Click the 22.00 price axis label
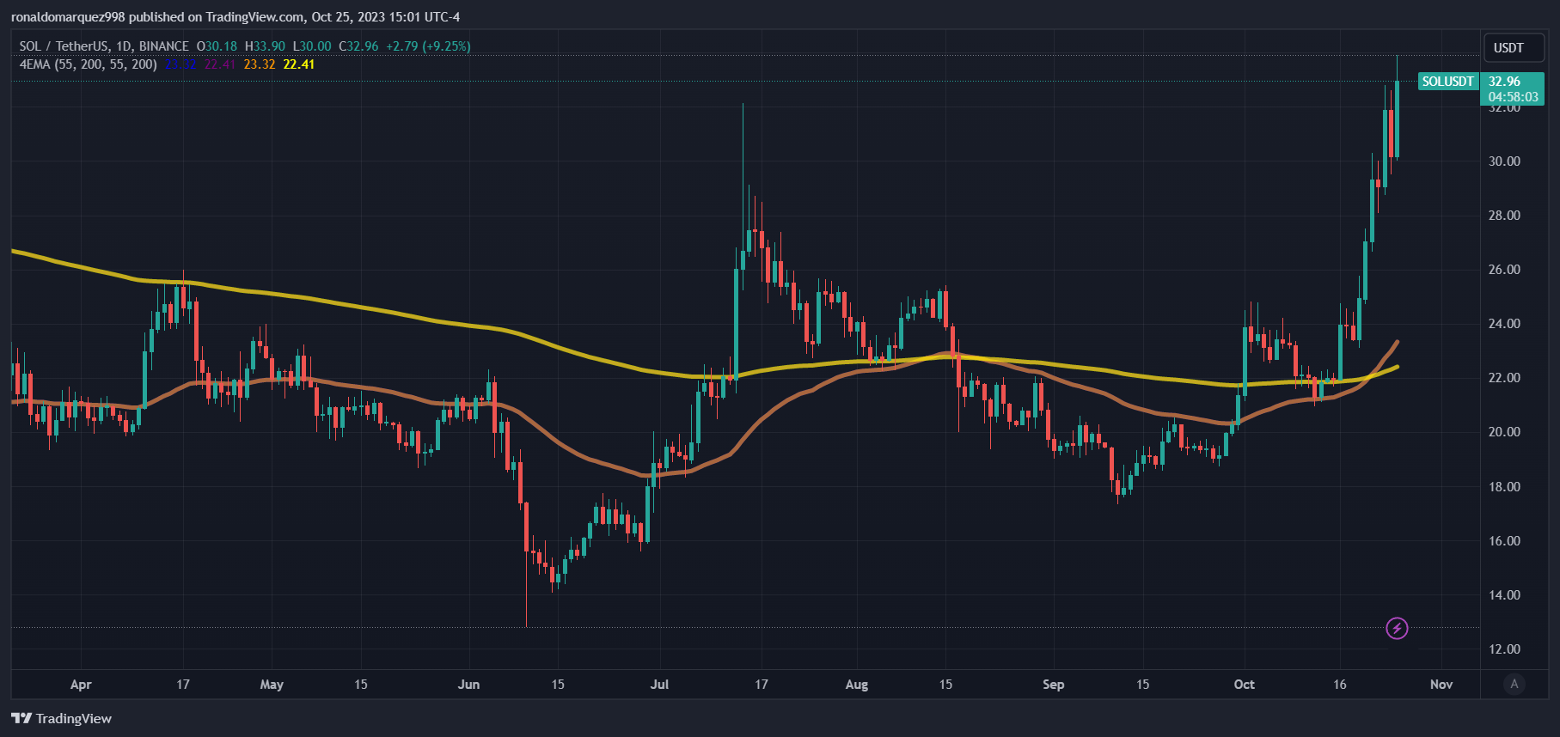The height and width of the screenshot is (737, 1560). click(x=1504, y=378)
